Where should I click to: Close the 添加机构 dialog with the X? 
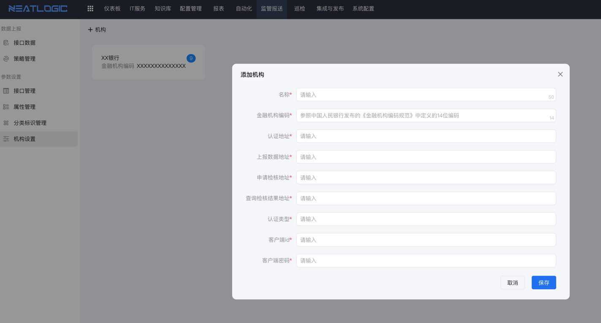(560, 74)
